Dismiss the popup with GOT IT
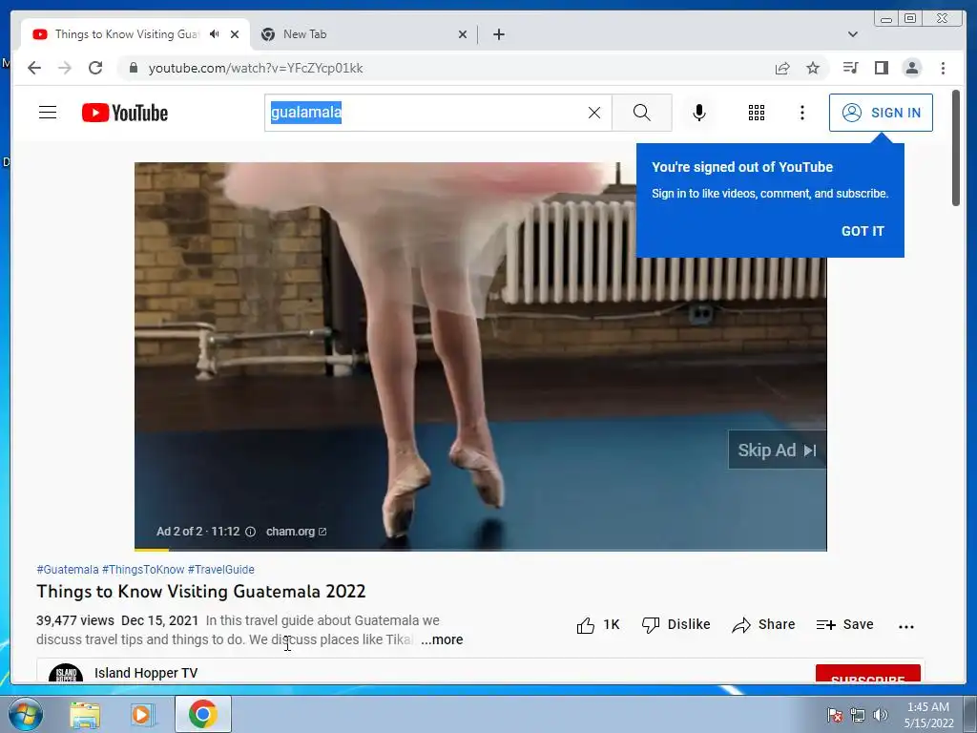The image size is (977, 733). tap(863, 231)
